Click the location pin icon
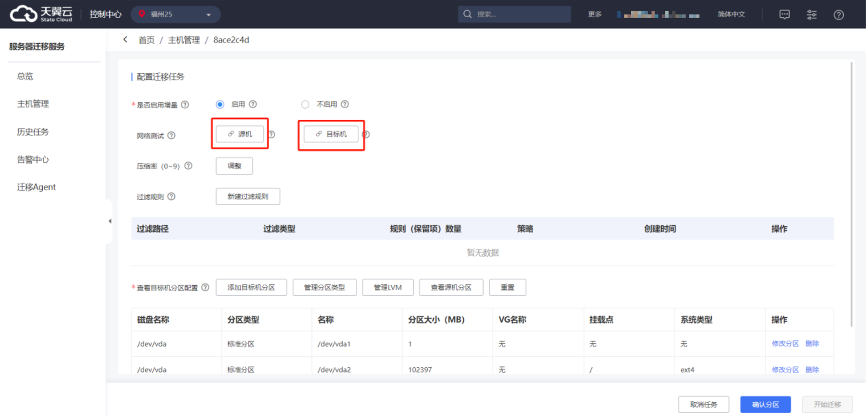This screenshot has width=866, height=416. (142, 14)
